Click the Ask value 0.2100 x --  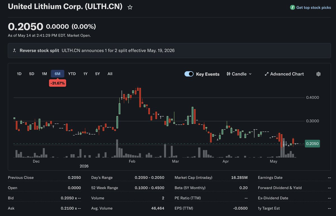(x=71, y=208)
